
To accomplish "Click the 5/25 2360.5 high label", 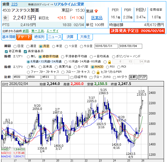I will (103, 92).
